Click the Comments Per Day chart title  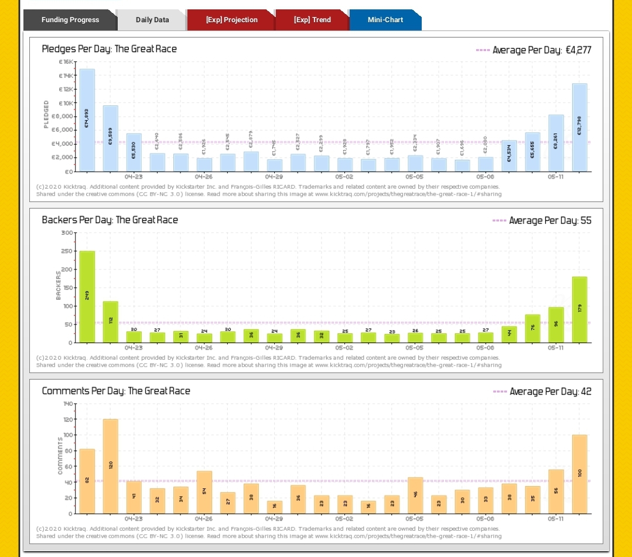116,391
